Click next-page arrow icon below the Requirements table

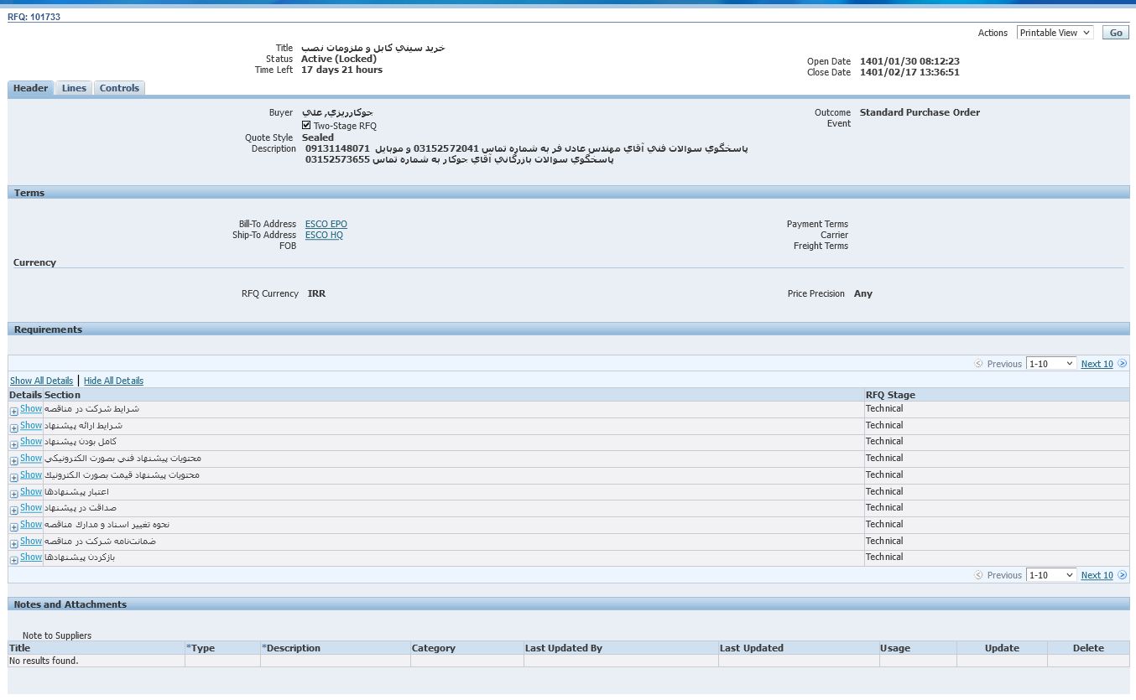tap(1123, 575)
